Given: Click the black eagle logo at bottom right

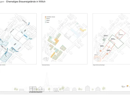Looking at the screenshot, I should point(123,87).
